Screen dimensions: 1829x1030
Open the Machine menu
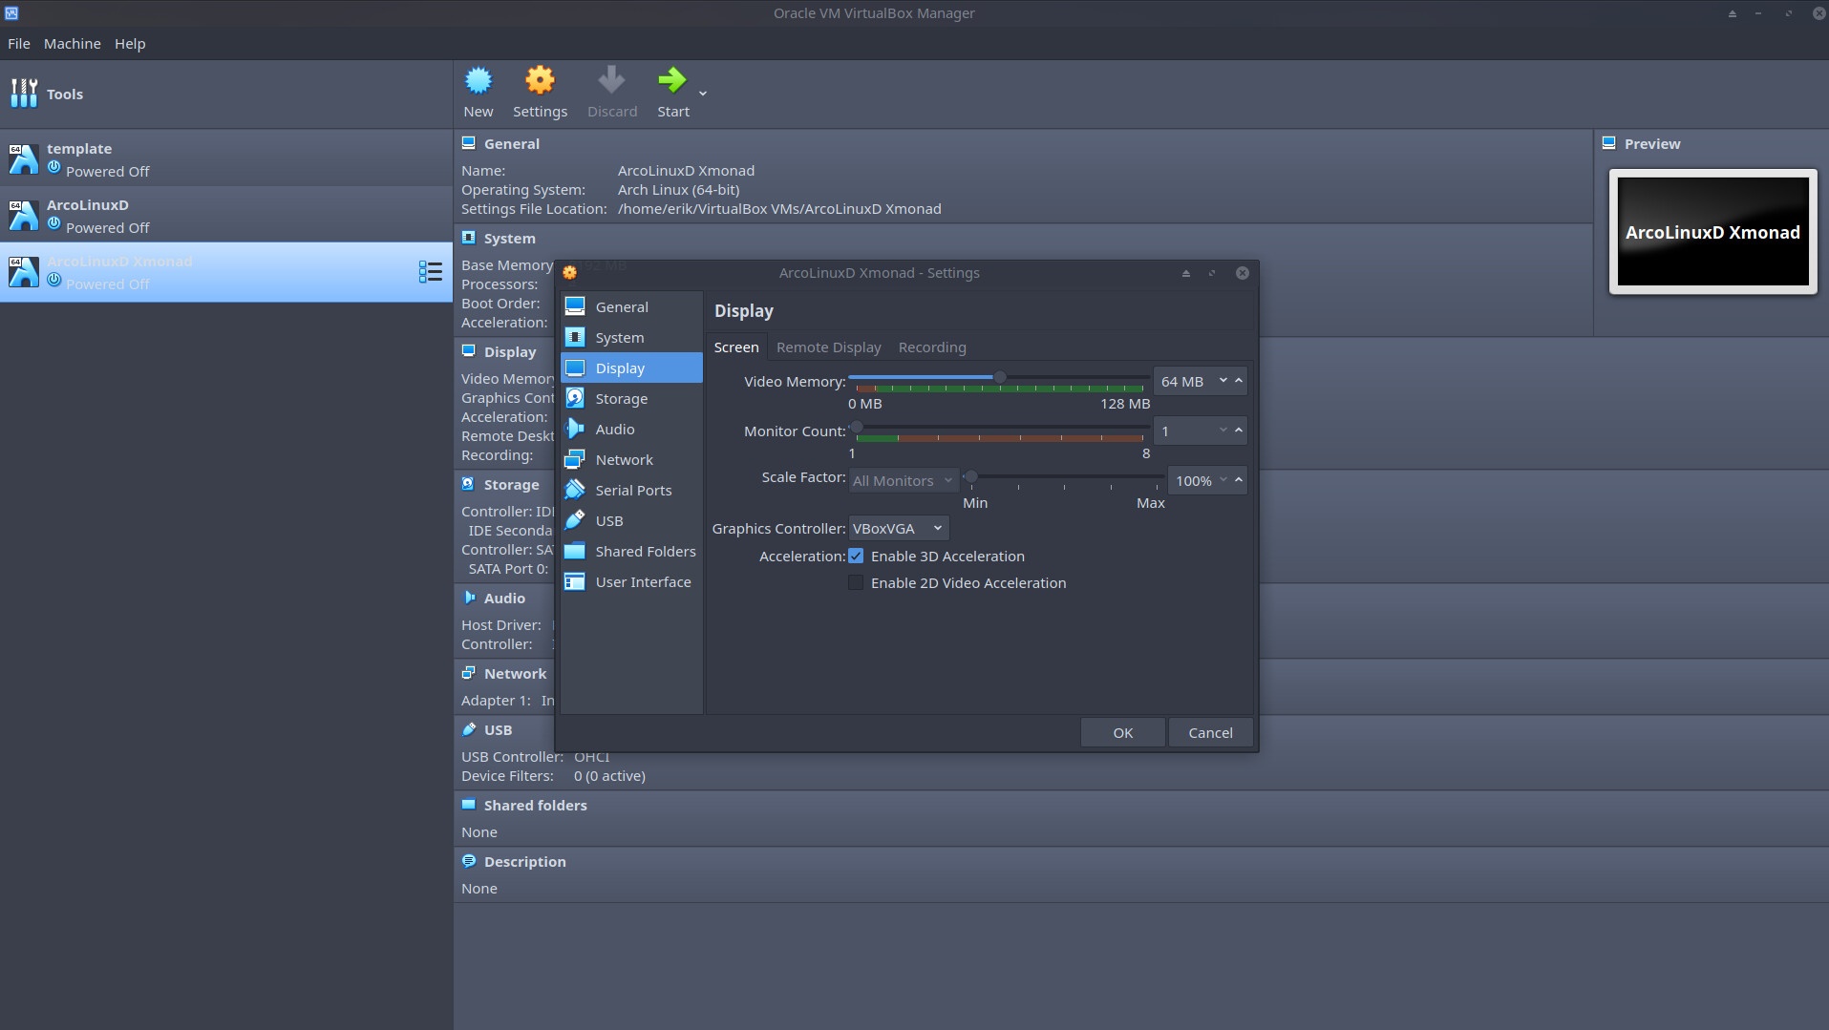tap(71, 43)
